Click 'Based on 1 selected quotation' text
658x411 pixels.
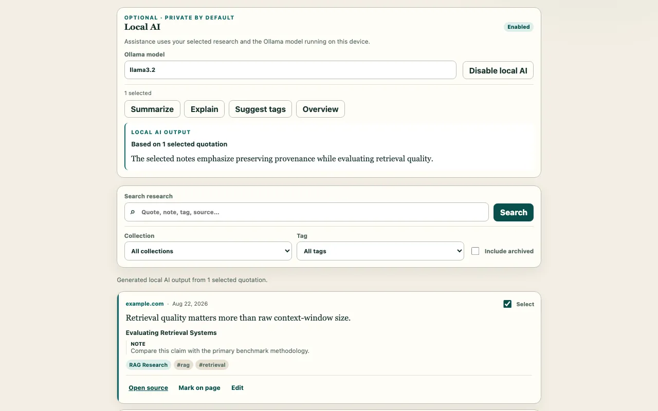[x=179, y=144]
